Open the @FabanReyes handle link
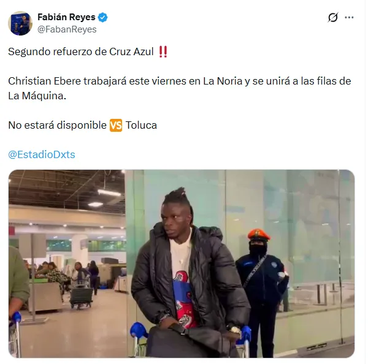This screenshot has width=368, height=364. [x=67, y=29]
